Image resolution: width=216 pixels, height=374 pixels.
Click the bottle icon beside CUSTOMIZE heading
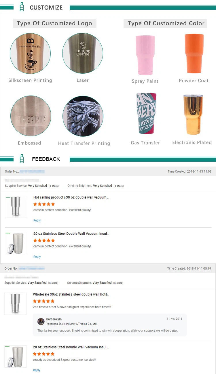[22, 7]
